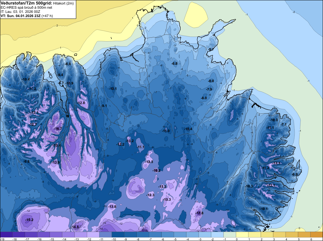Image resolution: width=323 pixels, height=241 pixels.
Task: Click the 2 tick label in the color scale
Action: [262, 239]
